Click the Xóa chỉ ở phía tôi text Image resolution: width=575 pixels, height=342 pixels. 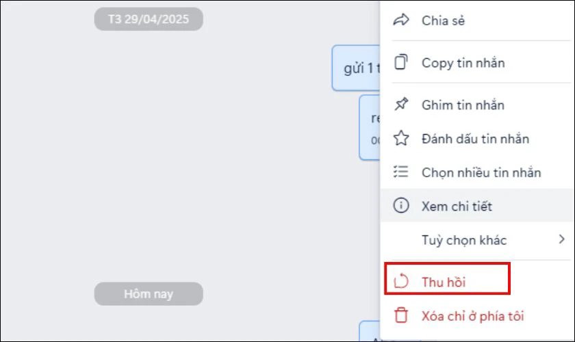(x=473, y=316)
